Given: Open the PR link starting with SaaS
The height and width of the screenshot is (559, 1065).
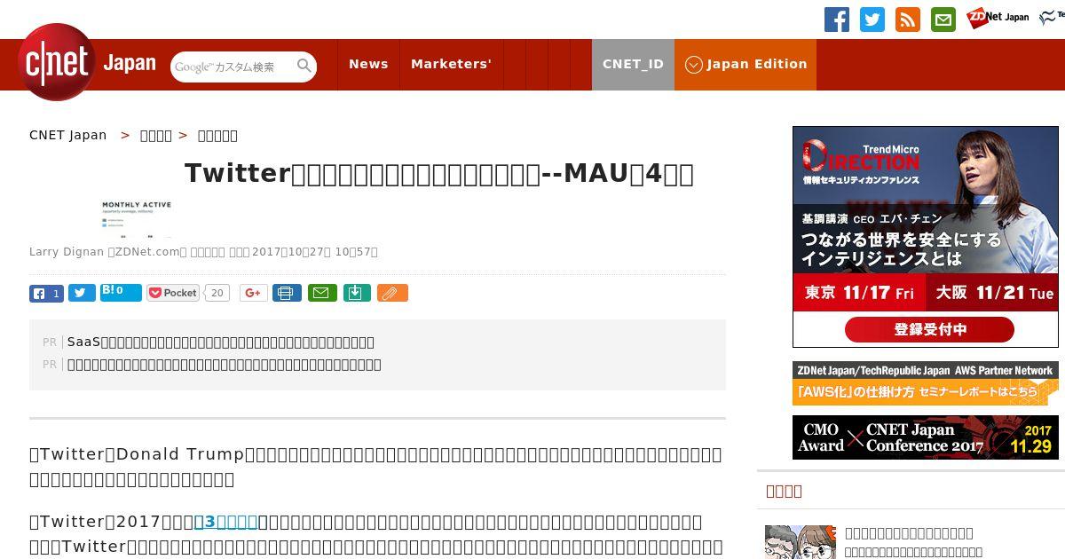Looking at the screenshot, I should pos(221,342).
